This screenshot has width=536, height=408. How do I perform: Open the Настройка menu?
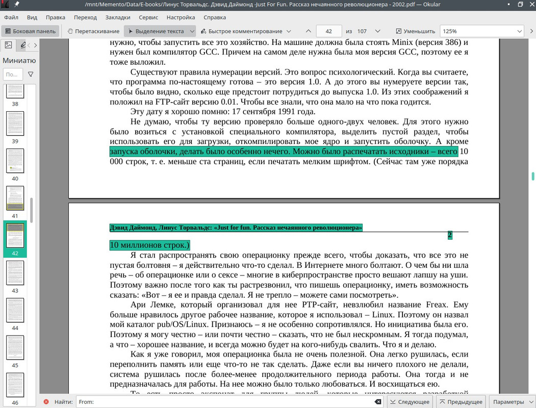coord(181,17)
